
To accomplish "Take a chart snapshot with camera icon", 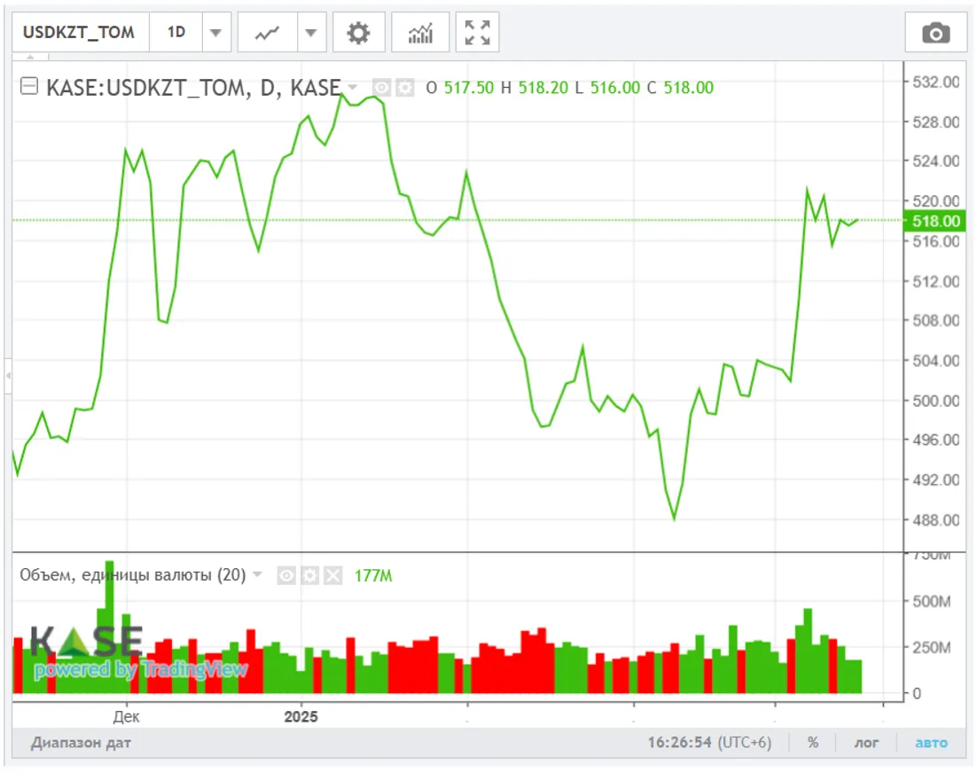I will coord(935,34).
